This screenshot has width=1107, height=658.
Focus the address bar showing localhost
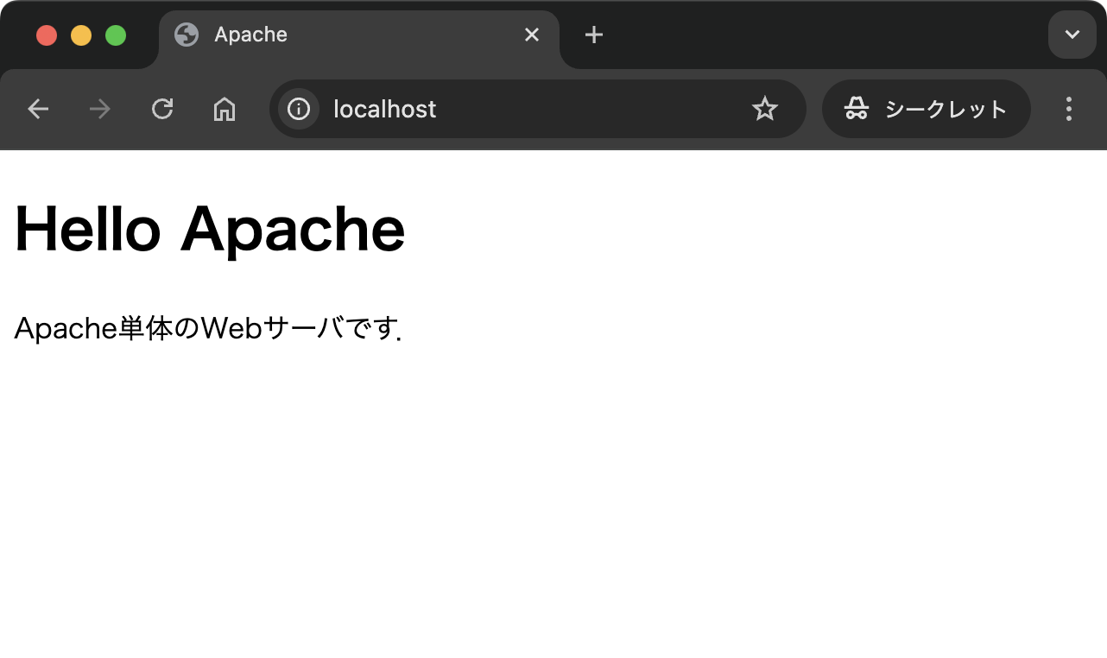tap(518, 109)
